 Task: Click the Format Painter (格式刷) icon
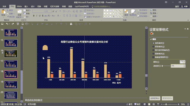tap(8, 16)
